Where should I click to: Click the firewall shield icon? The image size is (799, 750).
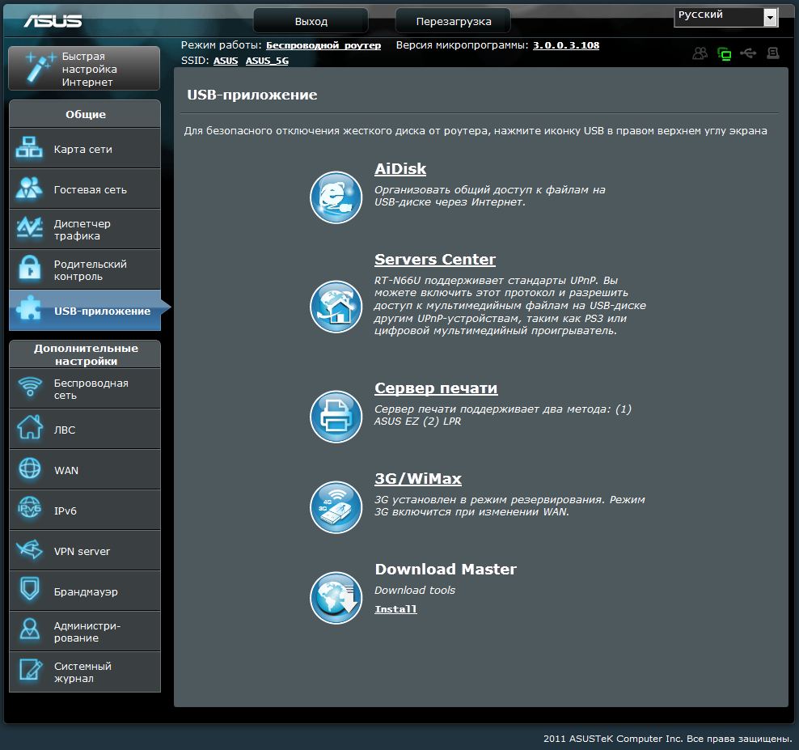coord(30,589)
